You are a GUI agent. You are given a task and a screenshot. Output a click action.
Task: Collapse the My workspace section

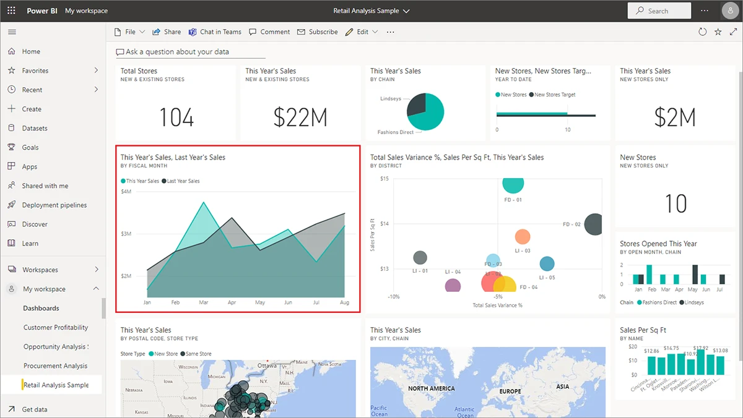[x=96, y=288]
